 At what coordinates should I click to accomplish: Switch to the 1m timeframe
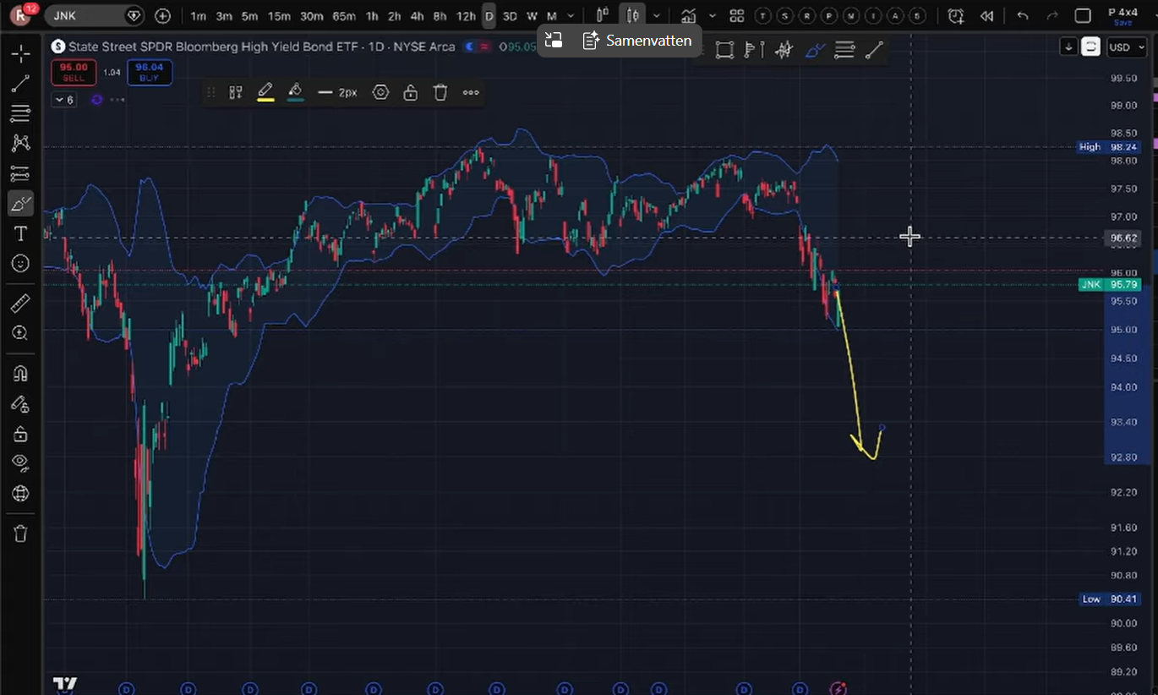[x=198, y=16]
